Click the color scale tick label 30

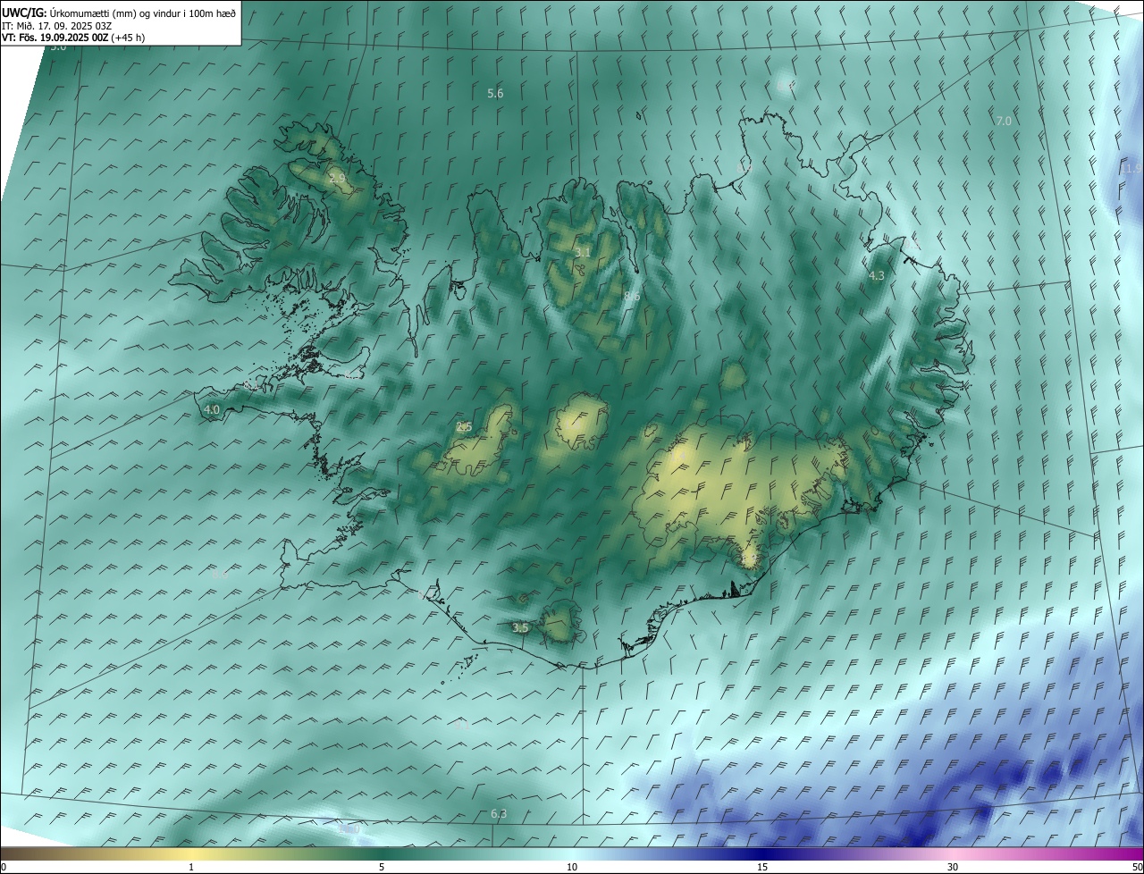(953, 867)
